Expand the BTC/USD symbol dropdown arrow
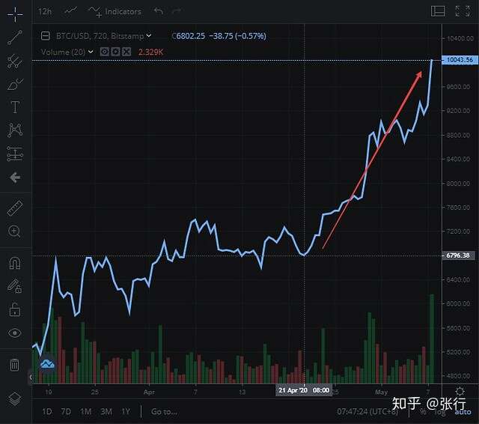 coord(149,36)
